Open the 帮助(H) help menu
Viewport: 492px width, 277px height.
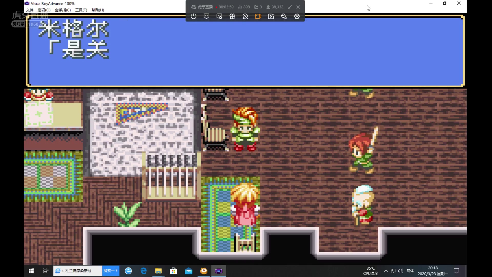[x=98, y=10]
